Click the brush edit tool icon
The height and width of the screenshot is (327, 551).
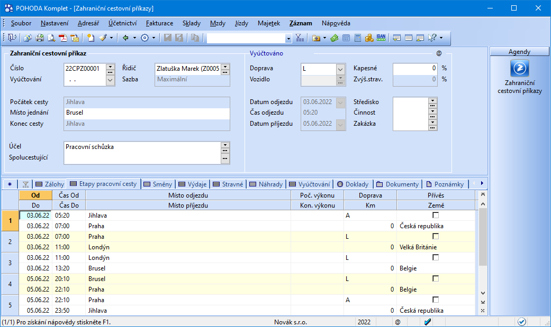click(103, 38)
